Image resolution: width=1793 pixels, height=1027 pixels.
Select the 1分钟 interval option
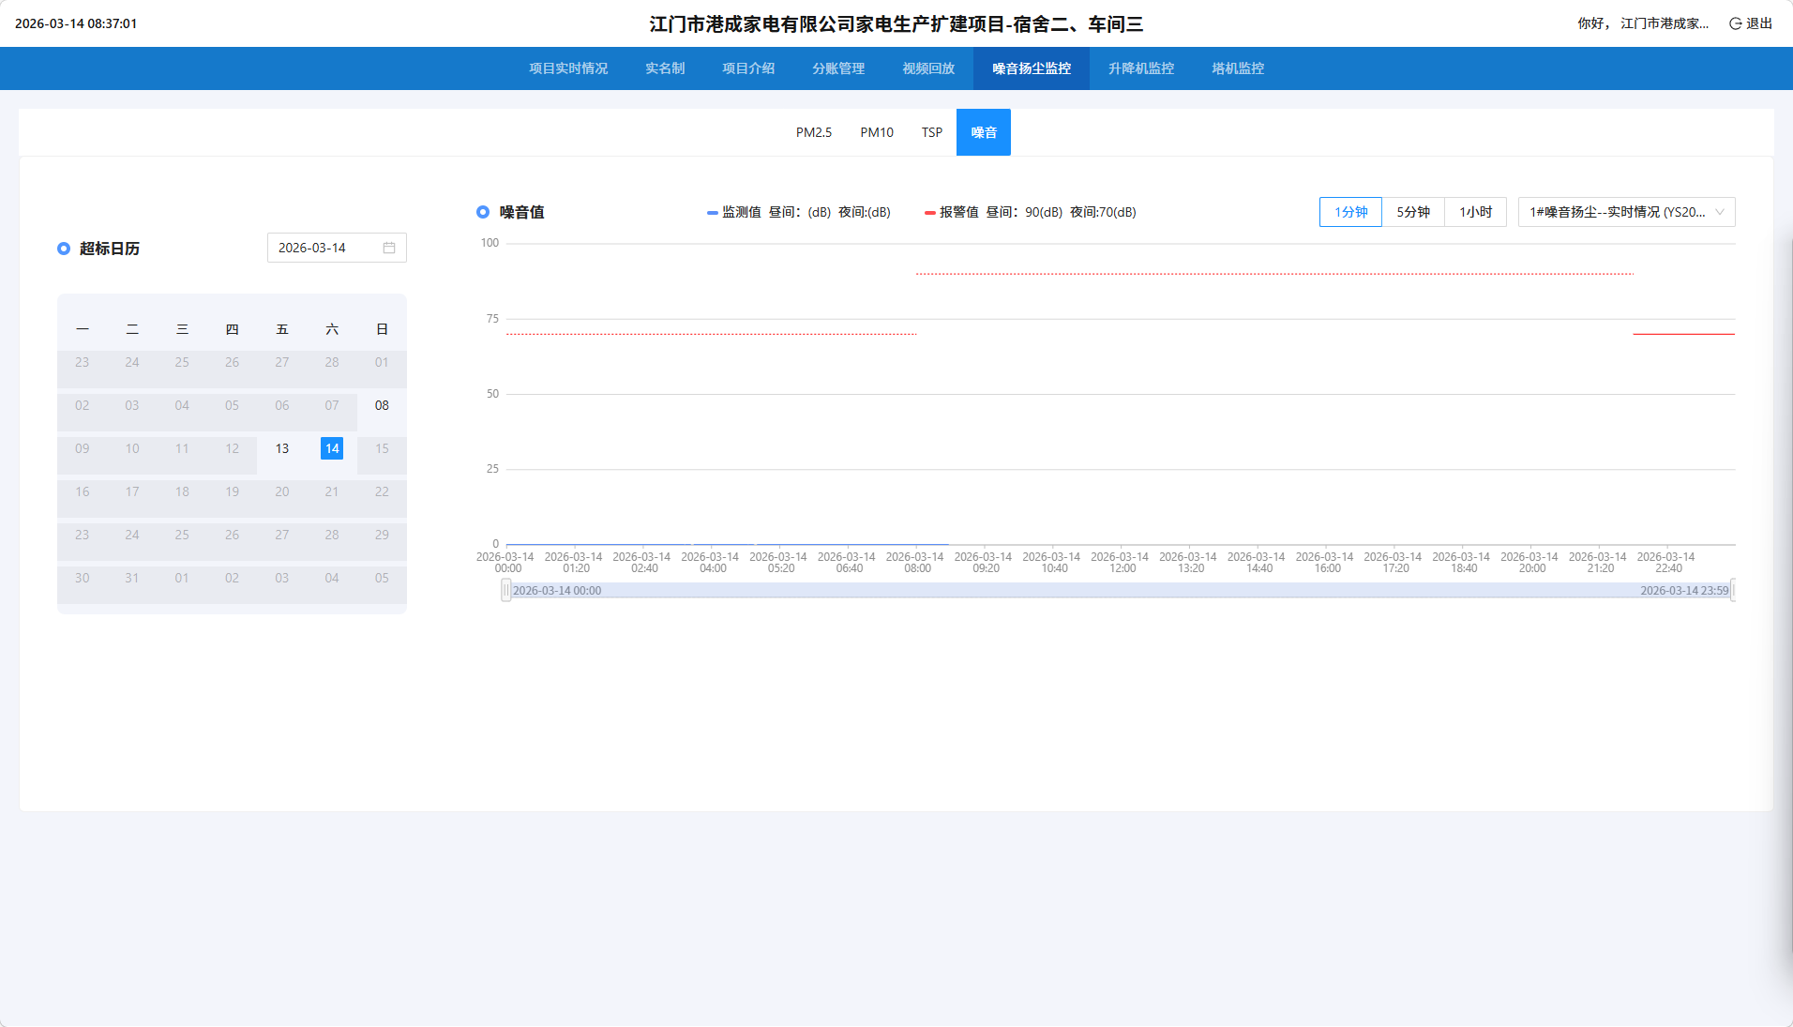1350,212
